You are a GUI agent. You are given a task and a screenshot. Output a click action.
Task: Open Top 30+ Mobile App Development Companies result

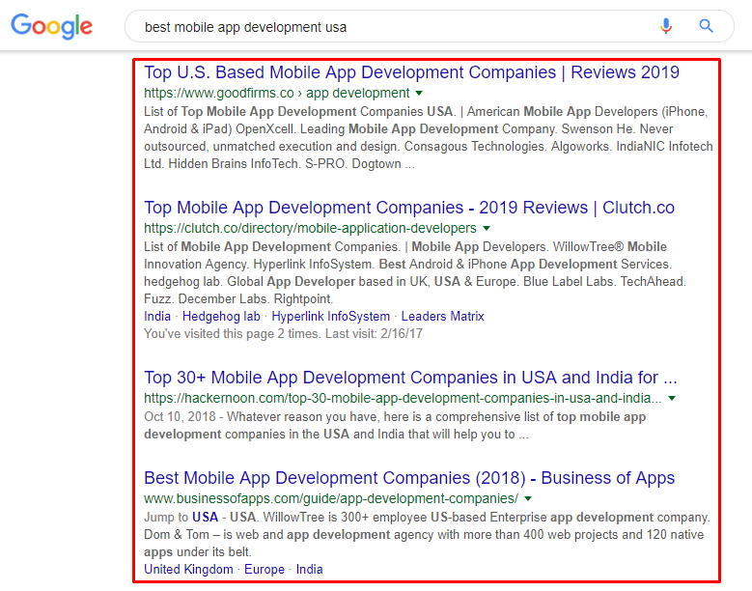[410, 378]
